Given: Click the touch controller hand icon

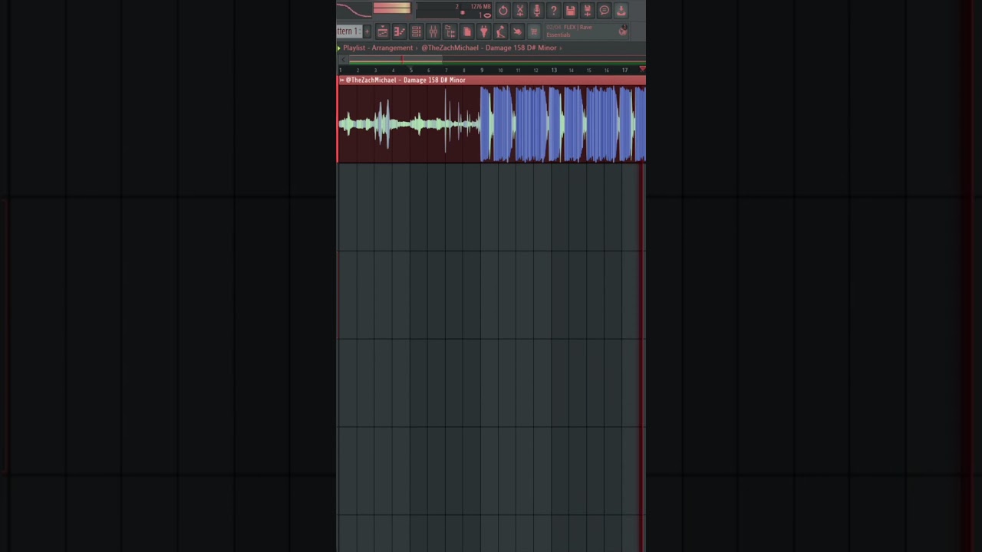Looking at the screenshot, I should point(517,31).
